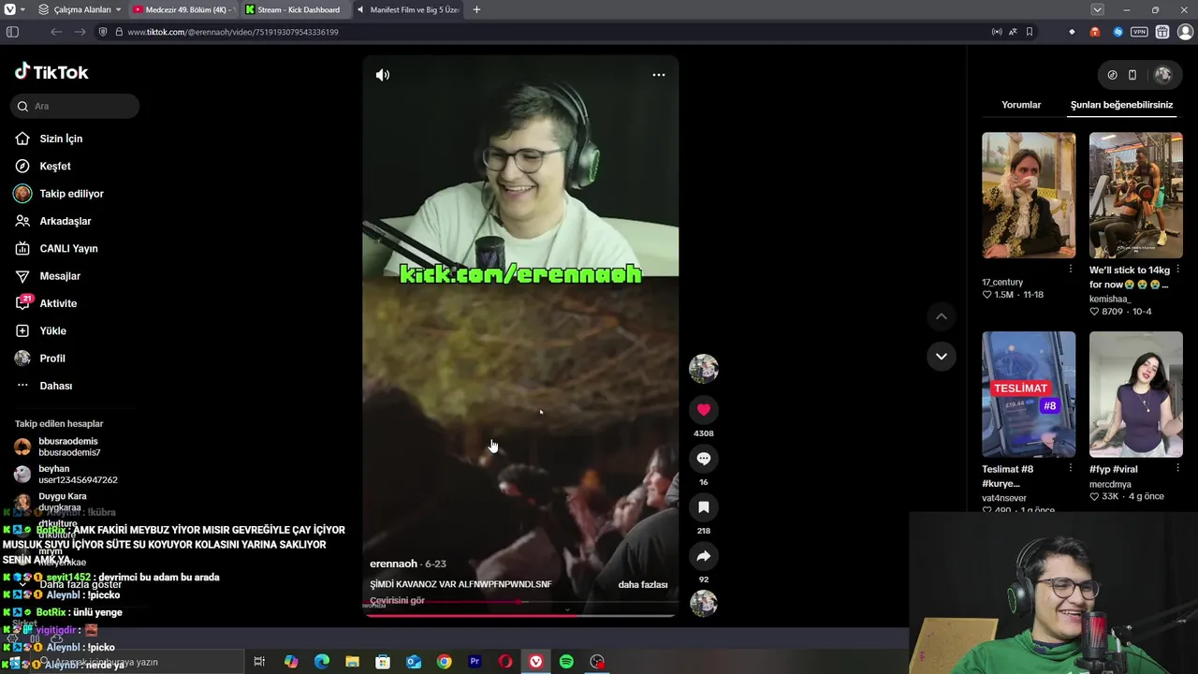
Task: Open erennaoh username on video caption
Action: [393, 564]
